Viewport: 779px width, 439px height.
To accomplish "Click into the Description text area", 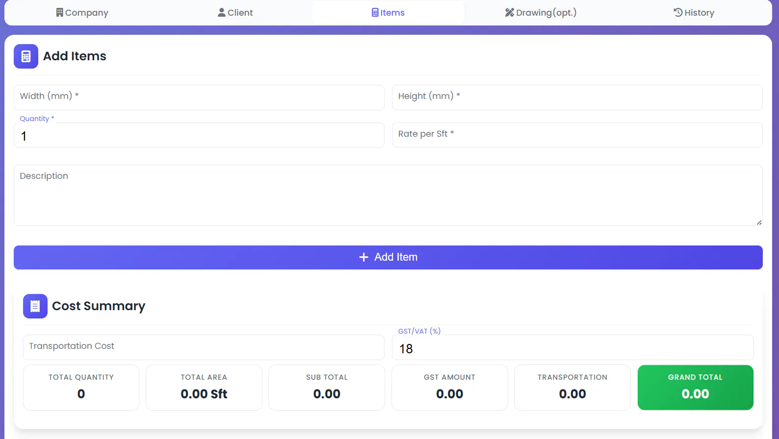I will click(388, 195).
